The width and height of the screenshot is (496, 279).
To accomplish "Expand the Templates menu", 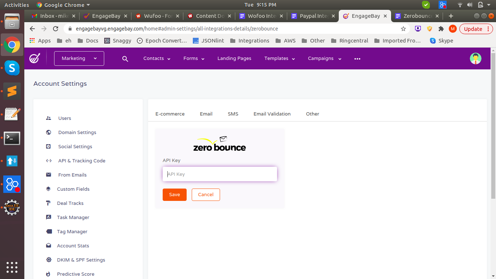I will (x=280, y=58).
